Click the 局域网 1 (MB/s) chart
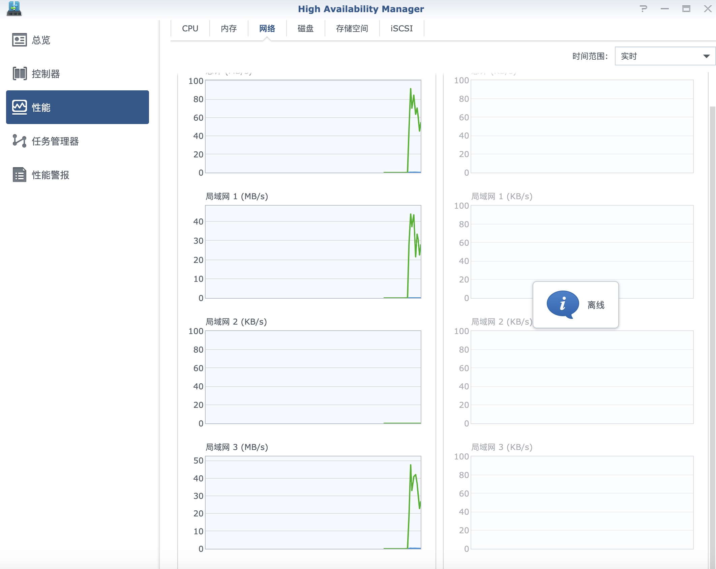Screen dimensions: 716x569 [313, 252]
